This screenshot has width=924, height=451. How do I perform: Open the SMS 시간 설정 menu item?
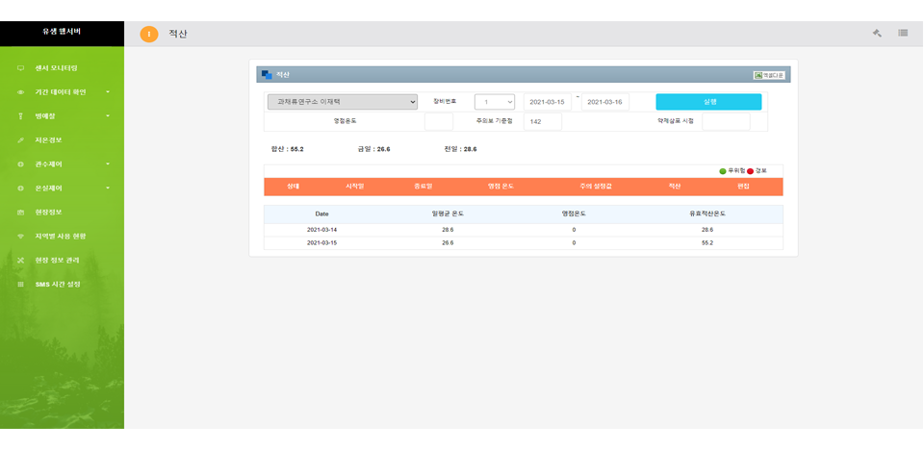58,284
